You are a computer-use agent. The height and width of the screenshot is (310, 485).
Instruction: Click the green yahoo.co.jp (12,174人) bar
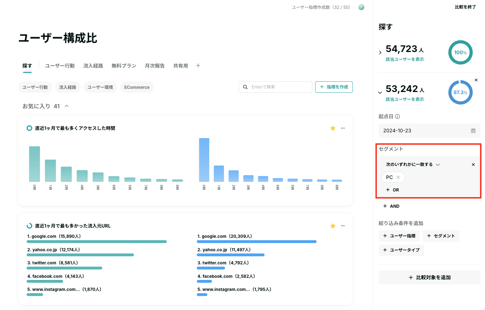80,255
